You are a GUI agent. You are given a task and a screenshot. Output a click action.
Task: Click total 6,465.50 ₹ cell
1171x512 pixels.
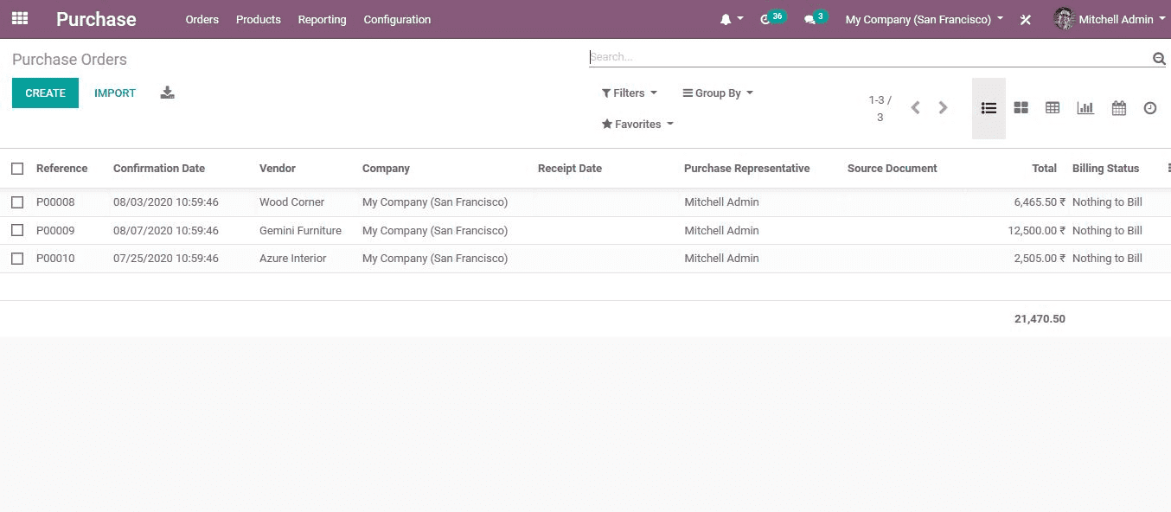[x=1040, y=202]
